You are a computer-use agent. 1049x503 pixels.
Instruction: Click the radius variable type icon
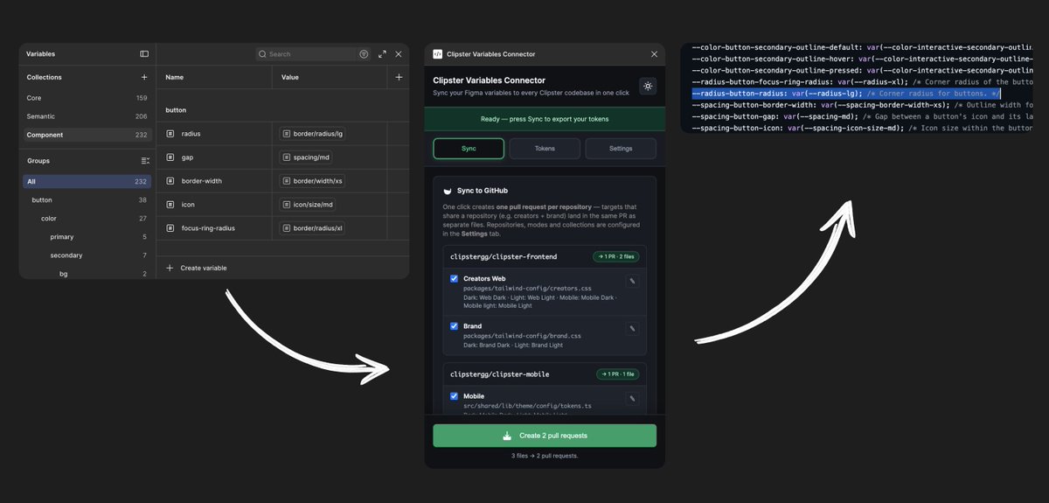(x=170, y=134)
